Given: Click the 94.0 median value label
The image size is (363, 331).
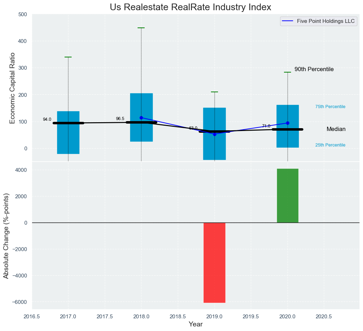Looking at the screenshot, I should [47, 119].
